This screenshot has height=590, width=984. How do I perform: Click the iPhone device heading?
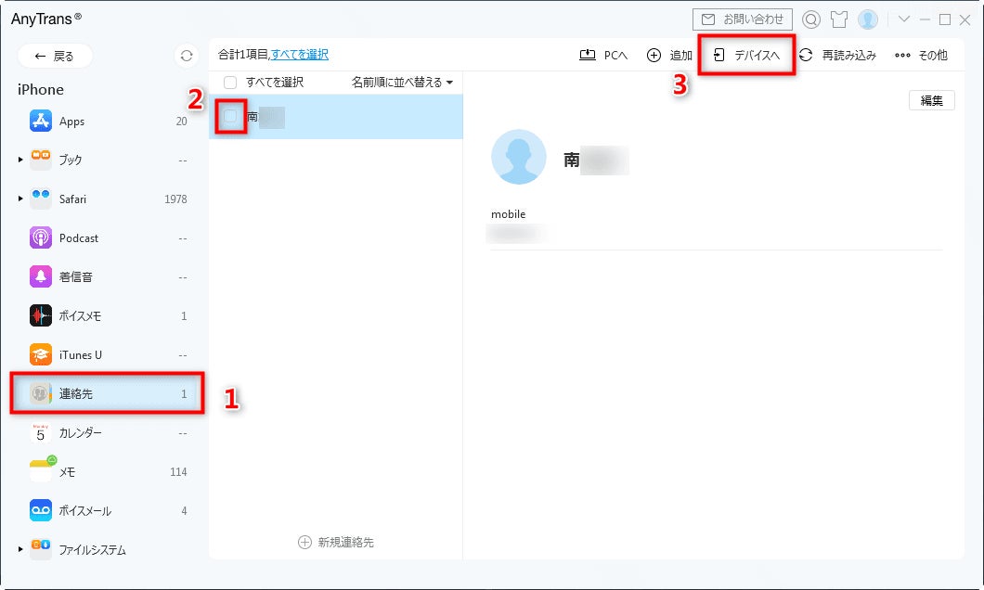(41, 90)
